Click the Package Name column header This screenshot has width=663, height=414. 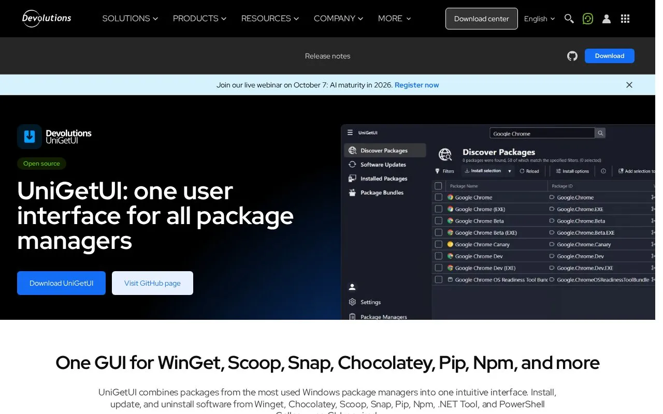click(464, 186)
